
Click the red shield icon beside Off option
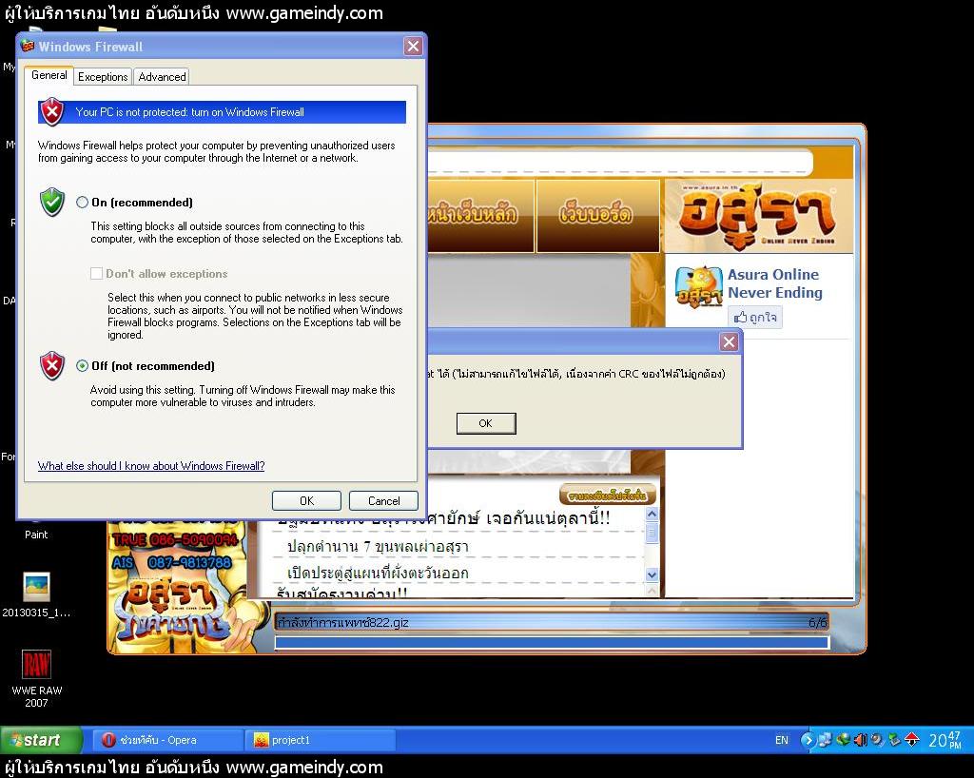tap(52, 366)
